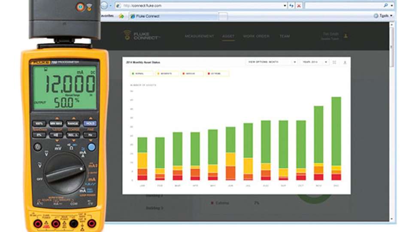Download the Monthly Asset Status chart
The image size is (412, 232).
[x=345, y=62]
